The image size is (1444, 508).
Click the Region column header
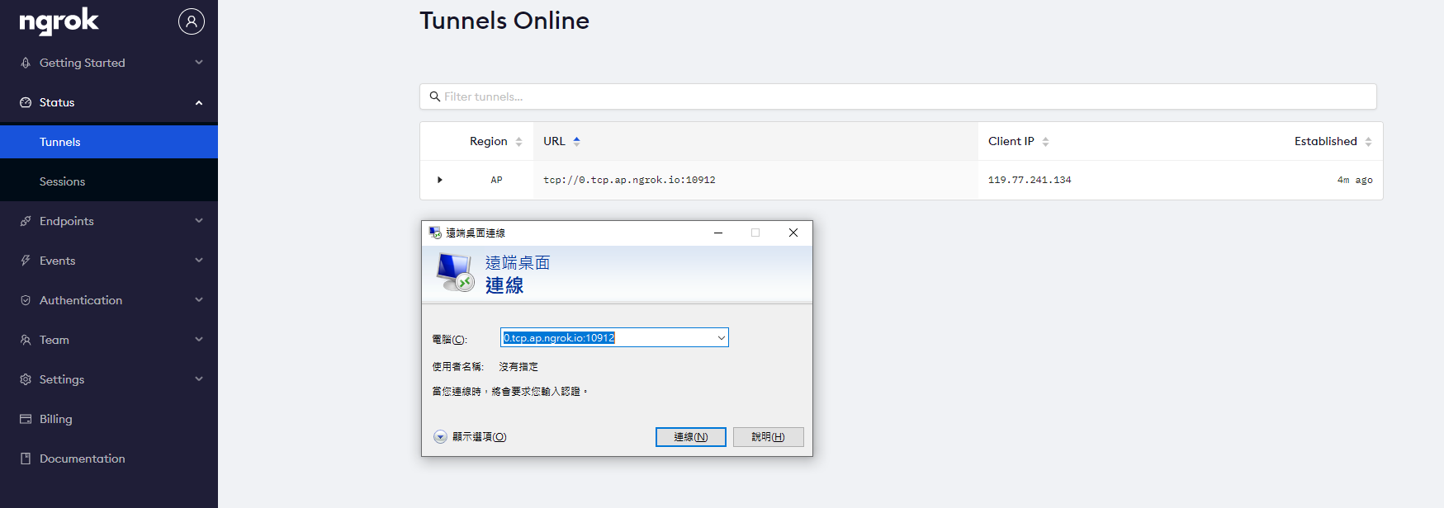click(x=489, y=142)
